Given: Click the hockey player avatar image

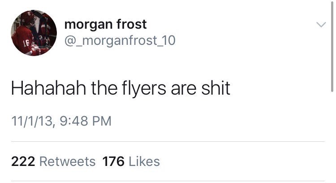Looking at the screenshot, I should [x=34, y=33].
